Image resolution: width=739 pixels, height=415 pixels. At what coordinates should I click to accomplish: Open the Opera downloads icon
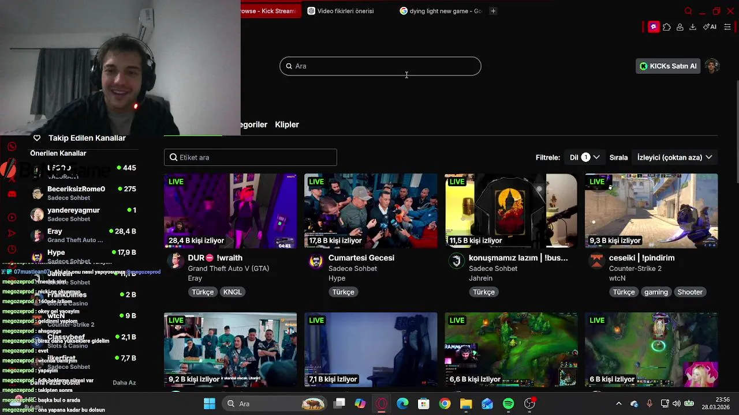(x=693, y=27)
